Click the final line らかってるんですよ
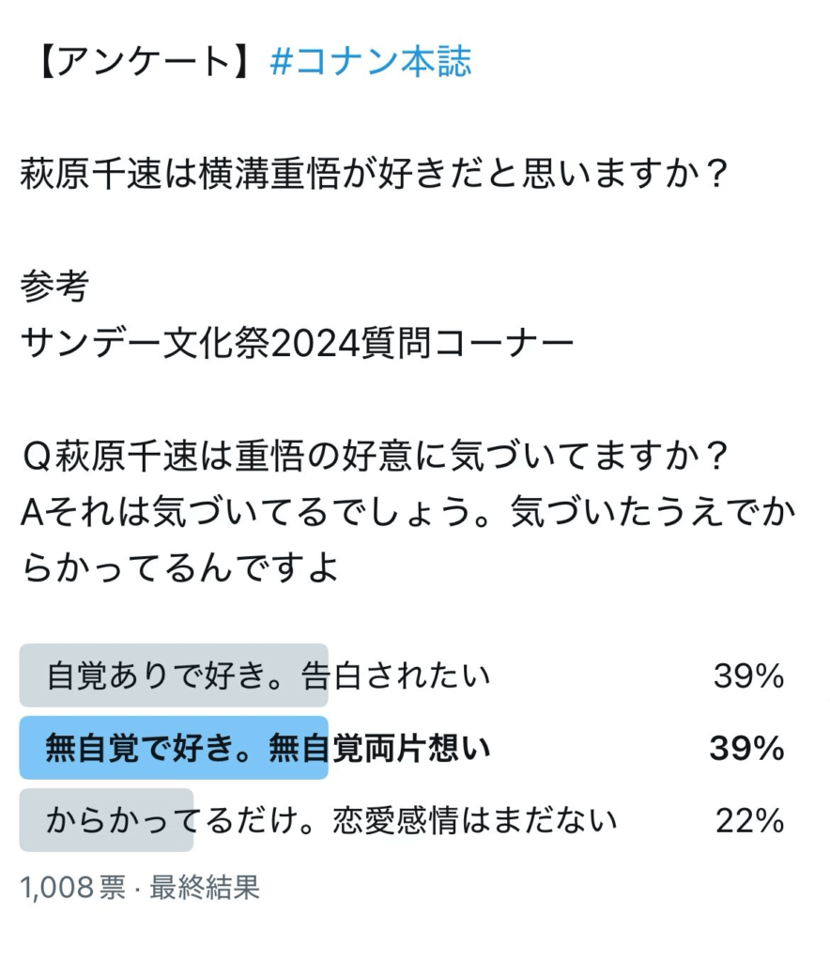830x962 pixels. (x=178, y=569)
